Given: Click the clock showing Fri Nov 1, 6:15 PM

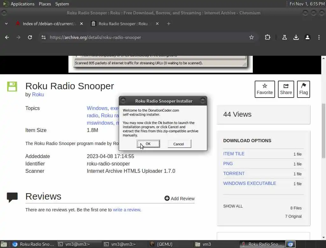Looking at the screenshot, I should click(307, 4).
